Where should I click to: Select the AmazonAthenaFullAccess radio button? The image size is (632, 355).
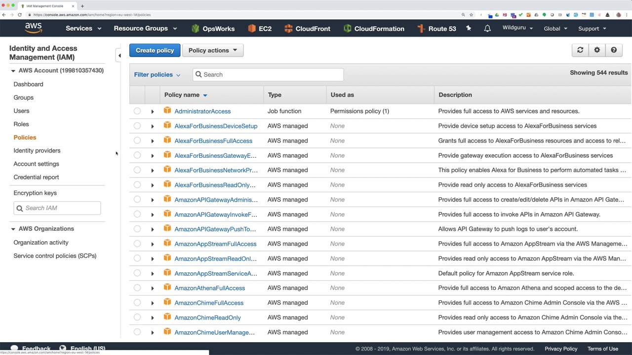click(137, 288)
